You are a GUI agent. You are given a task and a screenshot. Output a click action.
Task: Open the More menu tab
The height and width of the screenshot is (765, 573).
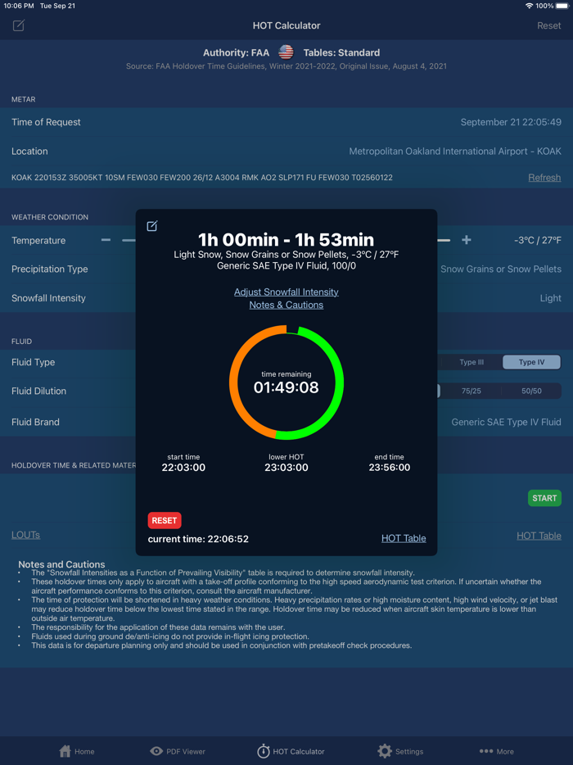tap(496, 751)
